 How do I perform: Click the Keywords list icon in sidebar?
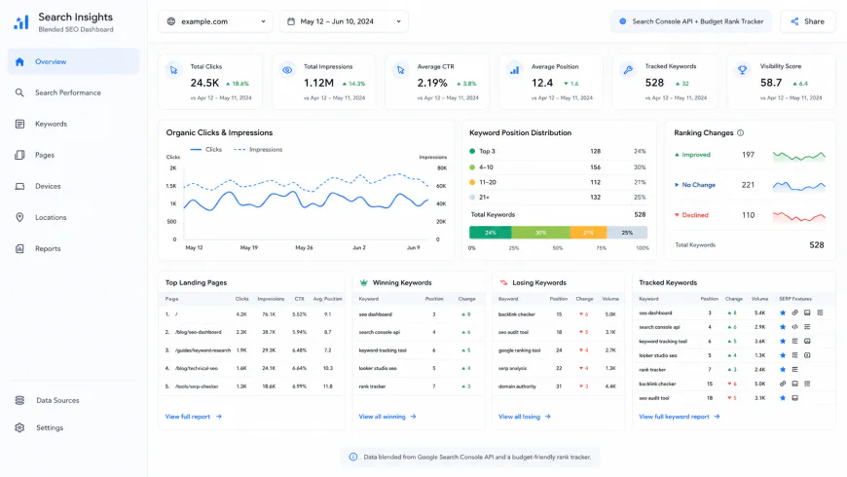click(x=19, y=125)
